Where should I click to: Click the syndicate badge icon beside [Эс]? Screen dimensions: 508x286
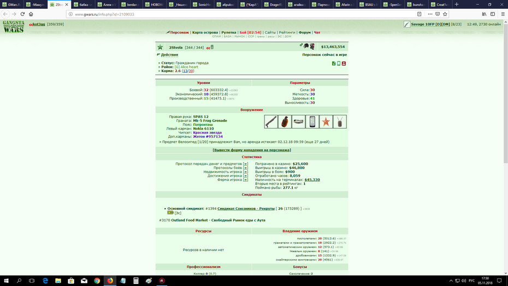click(170, 213)
